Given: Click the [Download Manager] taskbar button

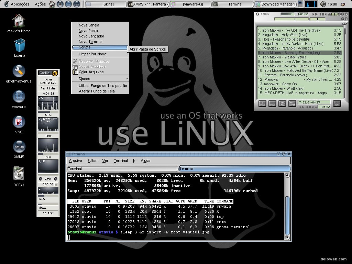Looking at the screenshot, I should click(x=275, y=4).
